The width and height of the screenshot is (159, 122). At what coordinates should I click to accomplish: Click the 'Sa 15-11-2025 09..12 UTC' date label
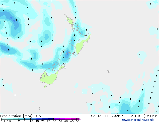[x=116, y=116]
